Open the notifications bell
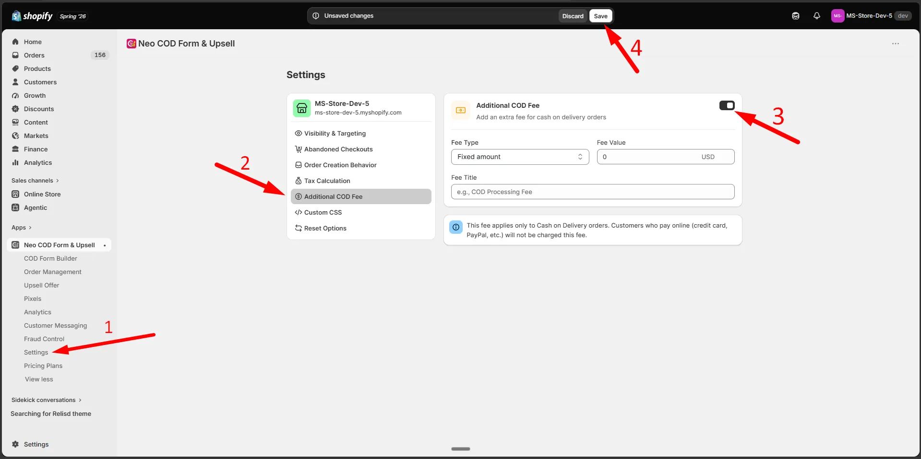 (x=817, y=16)
